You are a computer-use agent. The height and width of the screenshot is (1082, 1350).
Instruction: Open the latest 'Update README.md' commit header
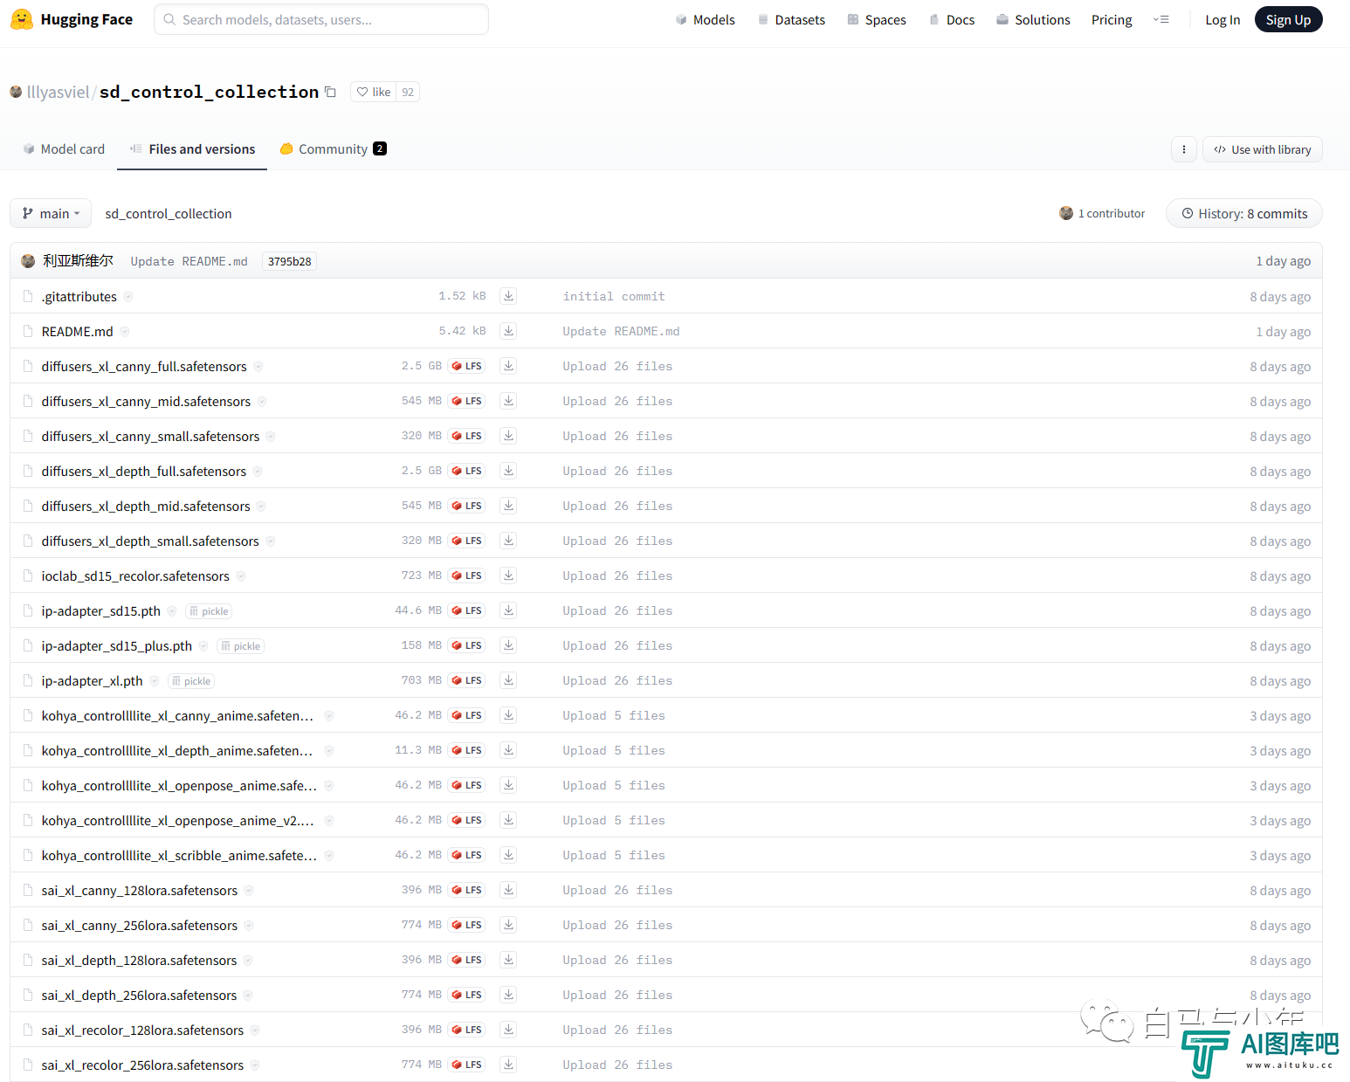tap(189, 261)
